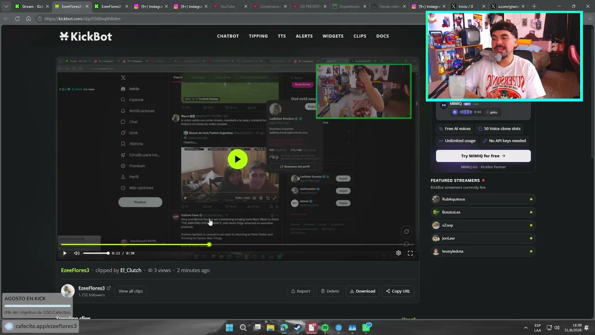The image size is (595, 335).
Task: Switch to the Construimos browser tab
Action: click(x=270, y=7)
